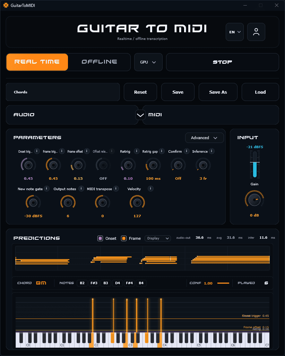285x356 pixels.
Task: Open the GPU device dropdown
Action: [148, 62]
